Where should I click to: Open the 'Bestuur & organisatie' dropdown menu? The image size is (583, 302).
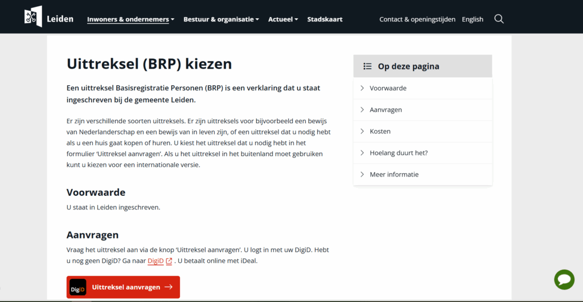click(x=221, y=19)
